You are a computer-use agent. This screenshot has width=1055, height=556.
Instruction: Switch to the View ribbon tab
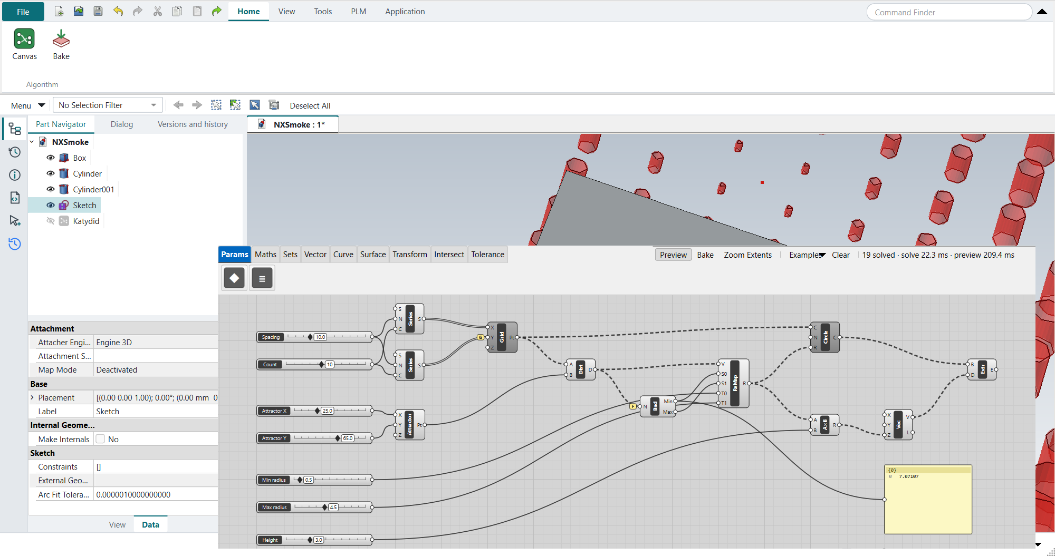(286, 11)
